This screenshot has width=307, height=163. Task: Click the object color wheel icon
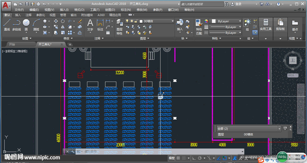(x=206, y=21)
